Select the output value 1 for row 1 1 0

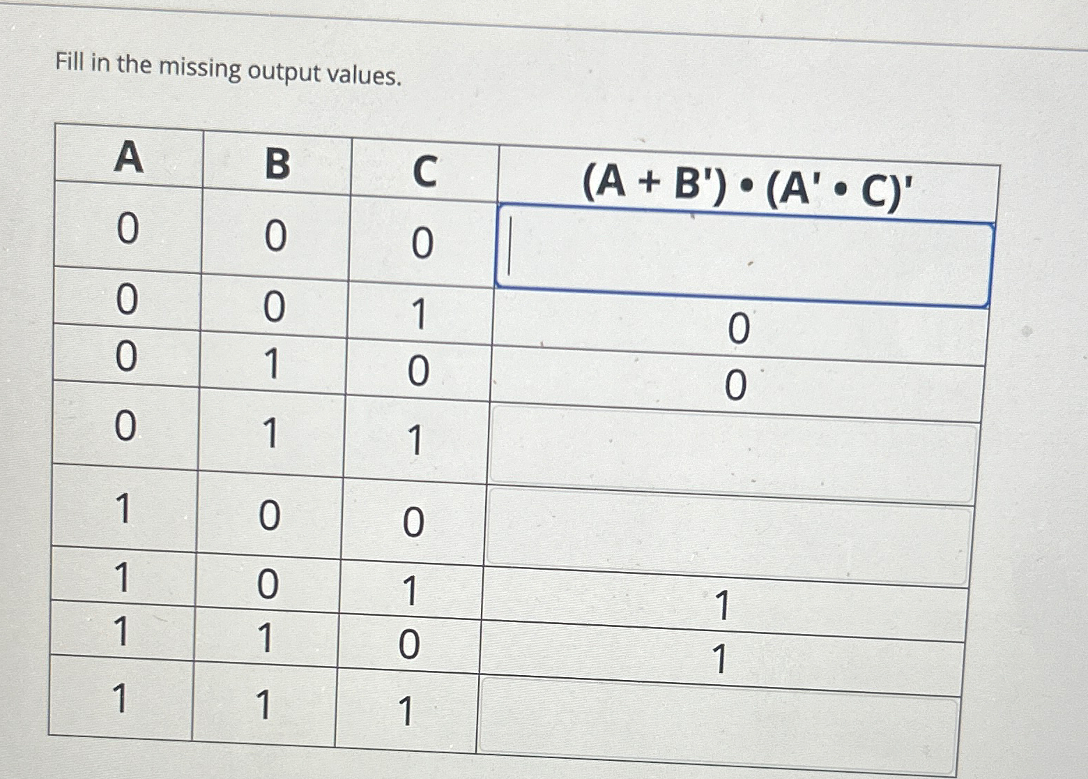click(717, 658)
